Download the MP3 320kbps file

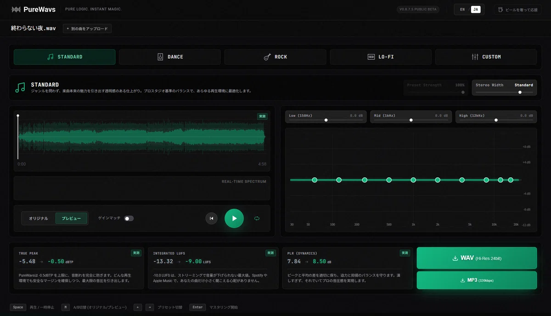(477, 280)
